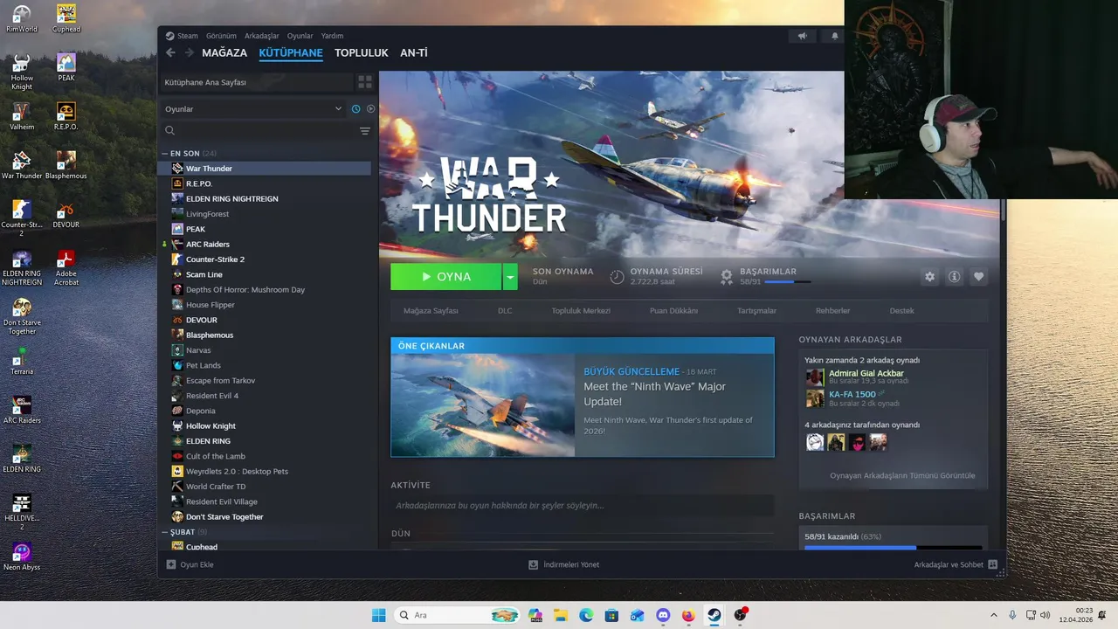Select Terraria desktop icon
The width and height of the screenshot is (1118, 629).
click(x=22, y=361)
